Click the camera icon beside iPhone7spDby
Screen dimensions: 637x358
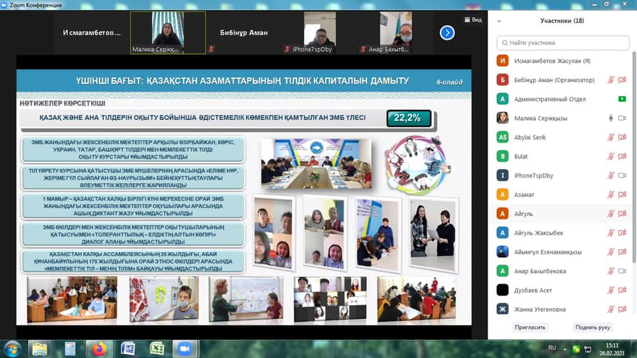pyautogui.click(x=622, y=176)
